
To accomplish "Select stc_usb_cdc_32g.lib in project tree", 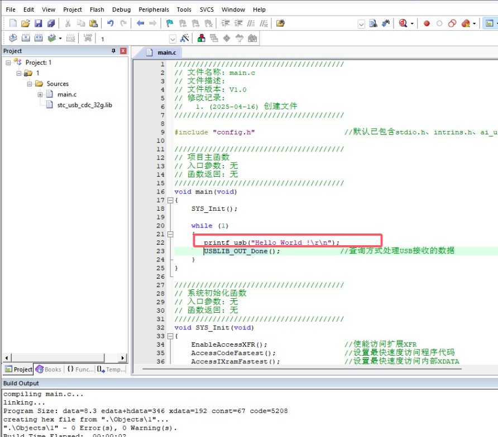I will point(84,105).
